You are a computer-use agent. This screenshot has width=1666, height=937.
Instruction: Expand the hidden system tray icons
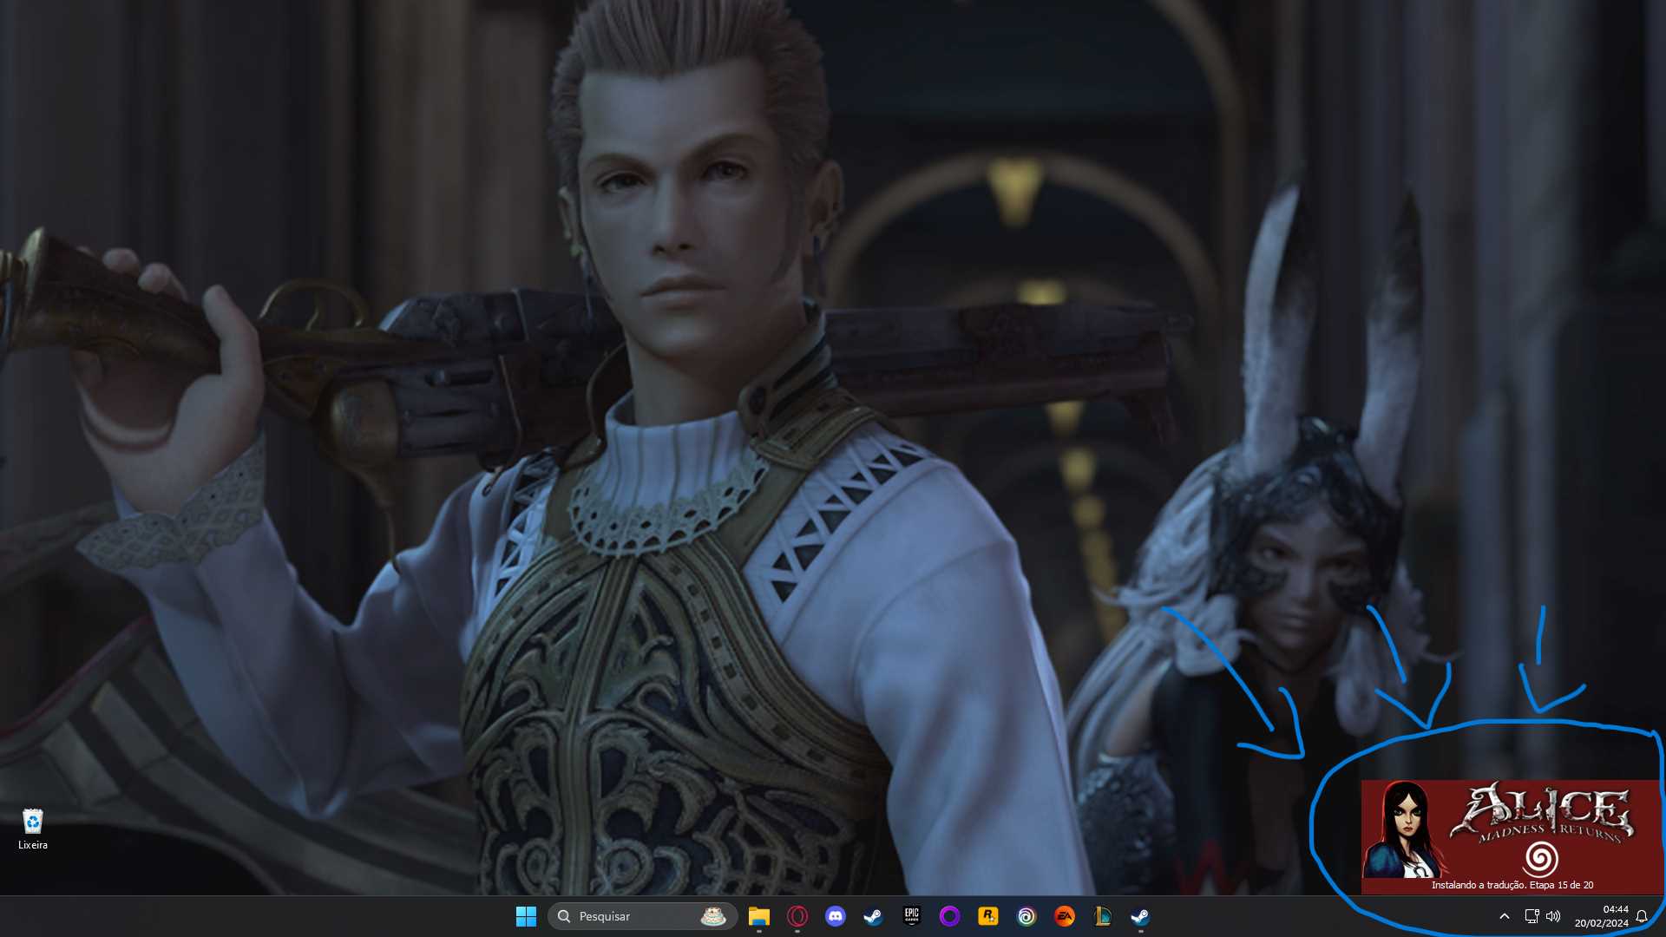point(1505,916)
